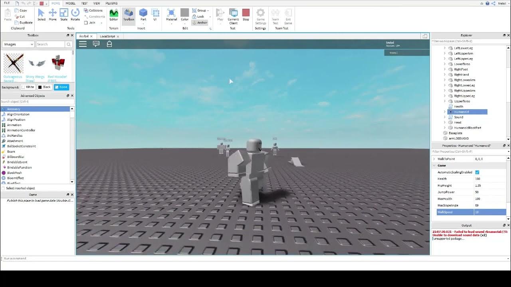Switch to the LocalScript document tab
Image resolution: width=511 pixels, height=287 pixels.
[x=107, y=36]
